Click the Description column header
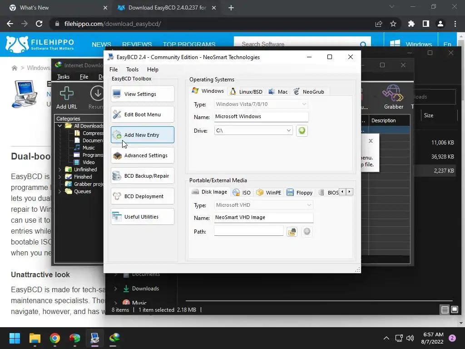The width and height of the screenshot is (465, 349). tap(389, 120)
